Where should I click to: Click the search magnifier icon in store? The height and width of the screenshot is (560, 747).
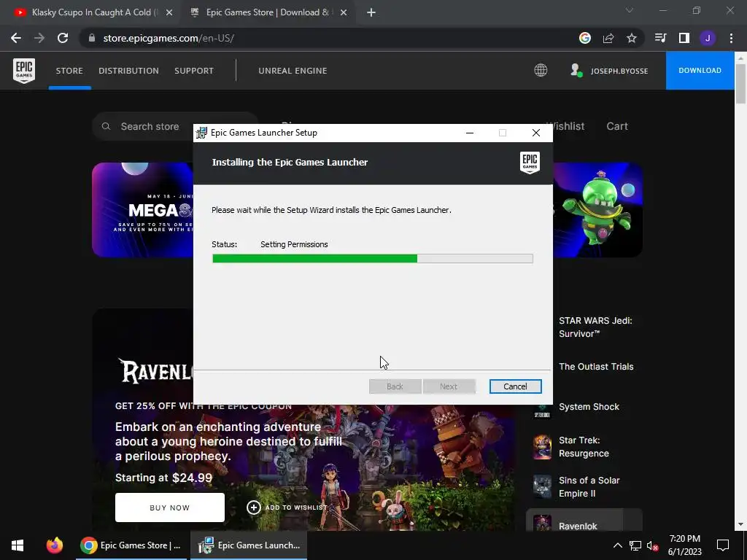106,126
